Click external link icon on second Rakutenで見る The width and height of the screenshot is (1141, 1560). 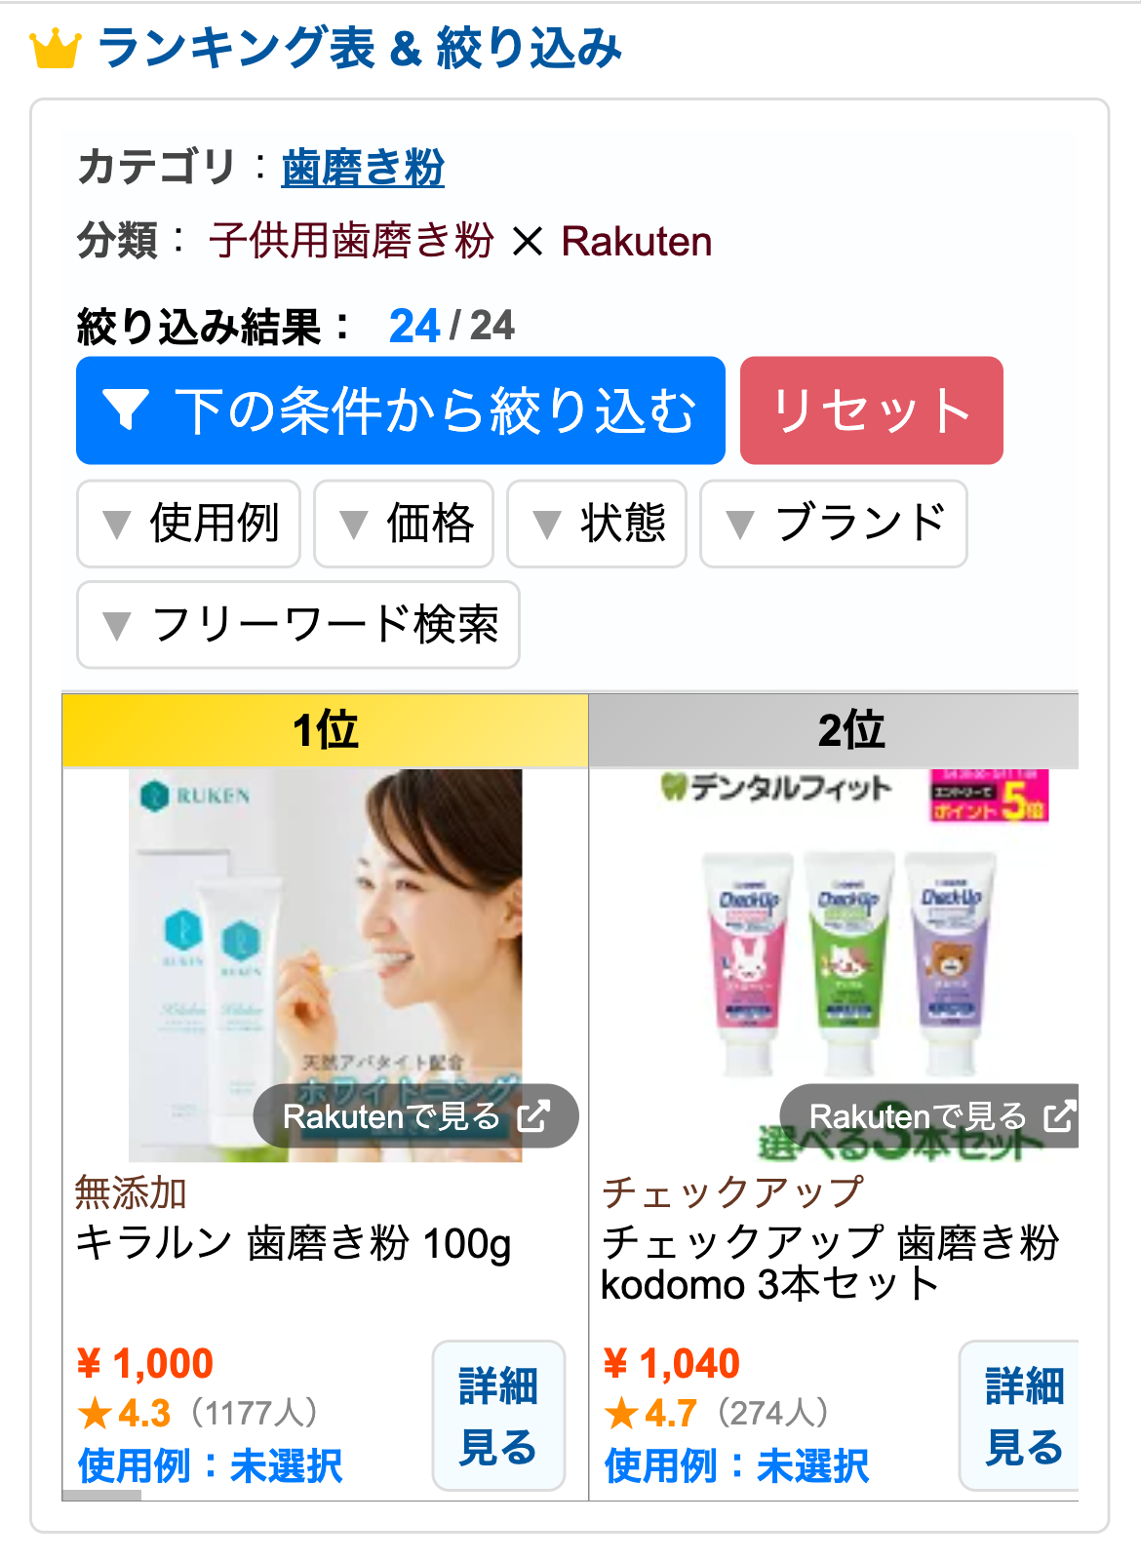pos(1060,1115)
